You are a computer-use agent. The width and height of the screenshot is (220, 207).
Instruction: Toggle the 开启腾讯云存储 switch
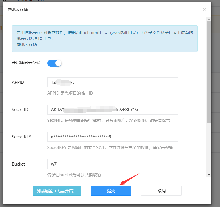click(54, 63)
